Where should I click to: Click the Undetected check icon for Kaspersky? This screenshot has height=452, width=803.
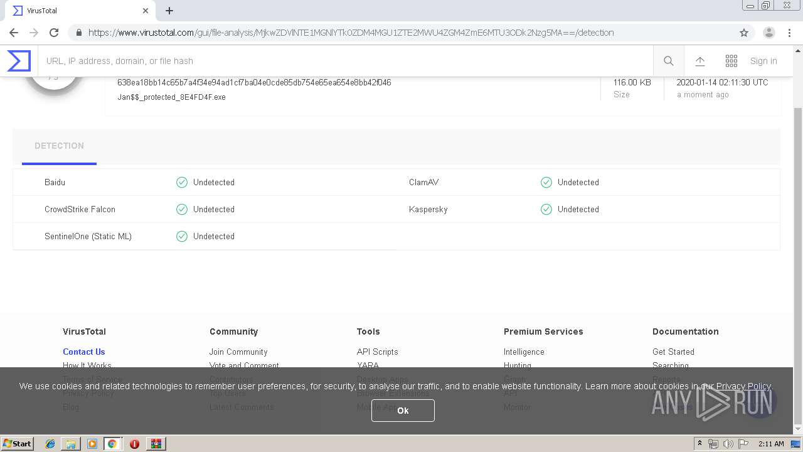click(546, 209)
